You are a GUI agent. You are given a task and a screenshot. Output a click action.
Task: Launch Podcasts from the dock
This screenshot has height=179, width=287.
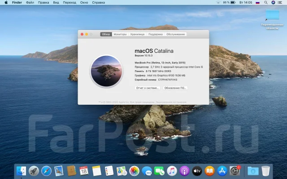tap(184, 171)
